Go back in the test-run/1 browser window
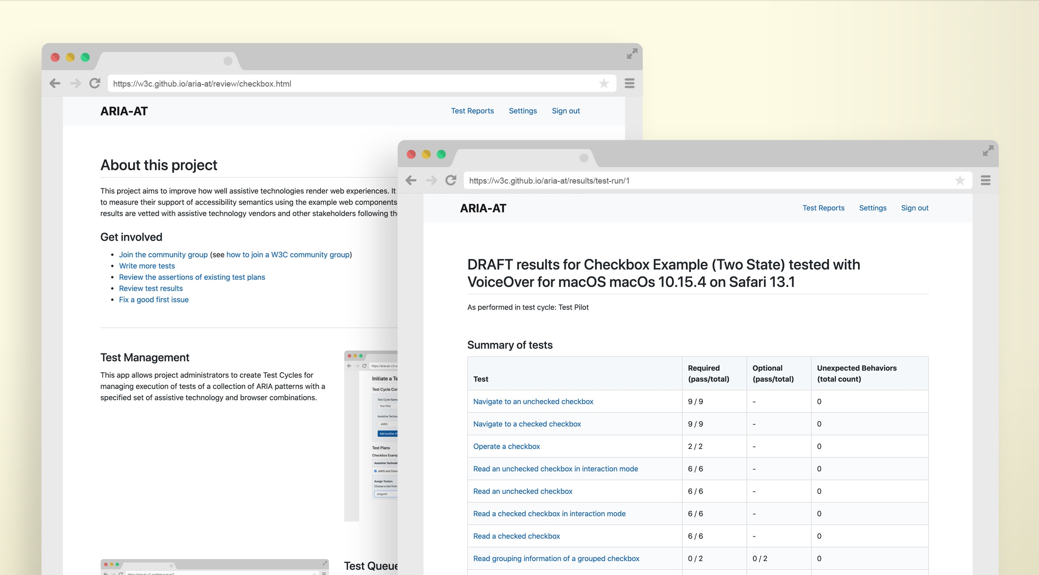This screenshot has width=1039, height=575. pos(411,180)
